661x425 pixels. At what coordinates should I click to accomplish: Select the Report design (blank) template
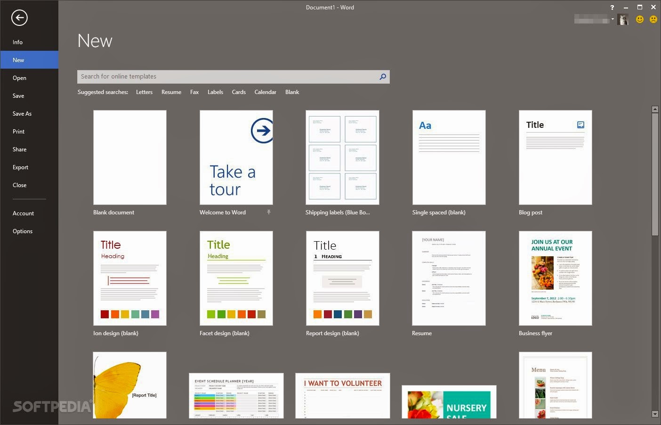click(x=343, y=278)
